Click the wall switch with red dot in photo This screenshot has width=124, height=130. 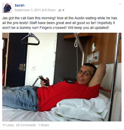[33, 68]
